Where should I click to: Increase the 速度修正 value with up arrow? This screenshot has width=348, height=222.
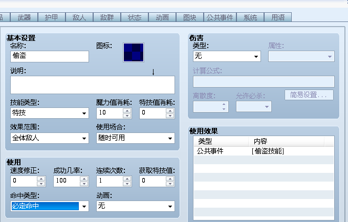41,179
